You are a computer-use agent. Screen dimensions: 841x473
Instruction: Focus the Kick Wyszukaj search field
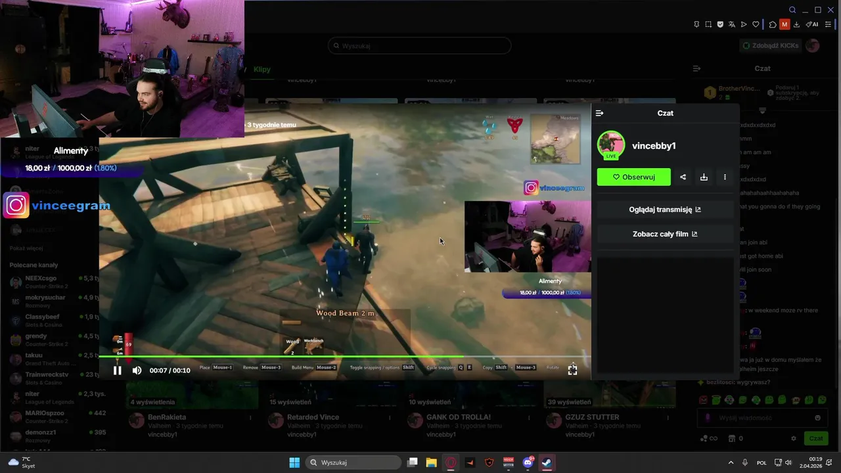(x=419, y=46)
